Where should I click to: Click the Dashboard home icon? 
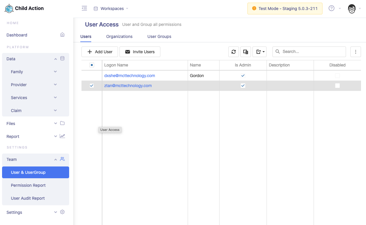(62, 35)
